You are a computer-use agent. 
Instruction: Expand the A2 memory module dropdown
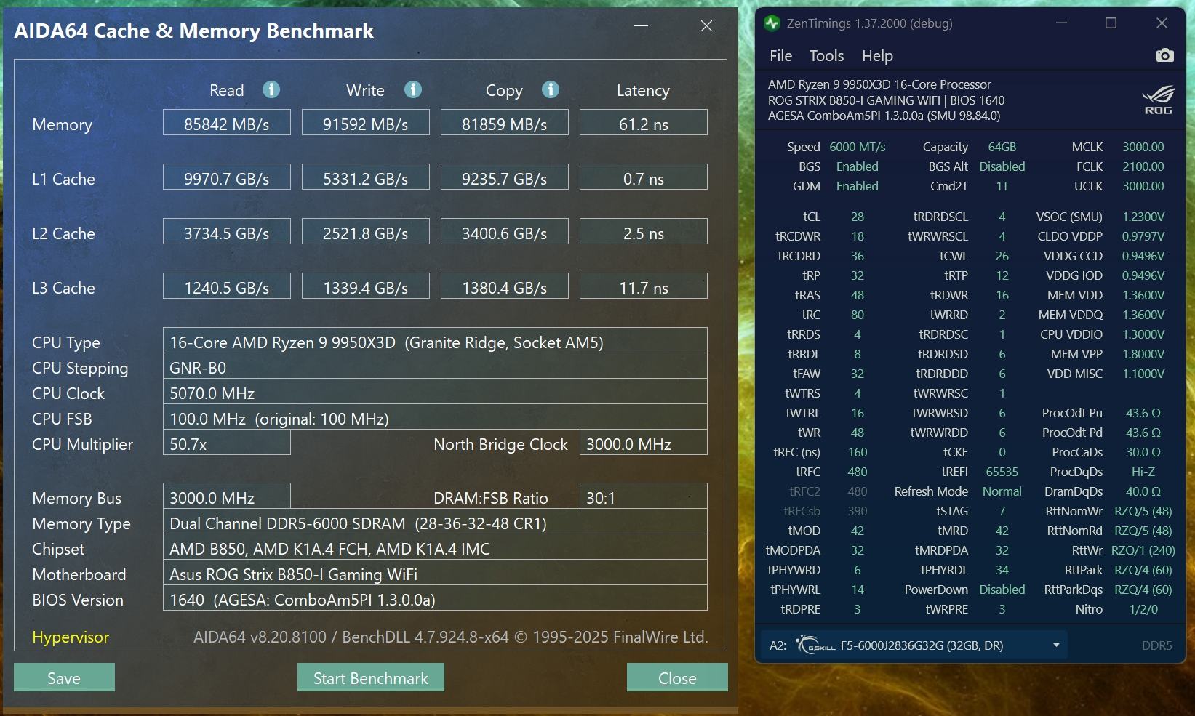(x=1055, y=645)
